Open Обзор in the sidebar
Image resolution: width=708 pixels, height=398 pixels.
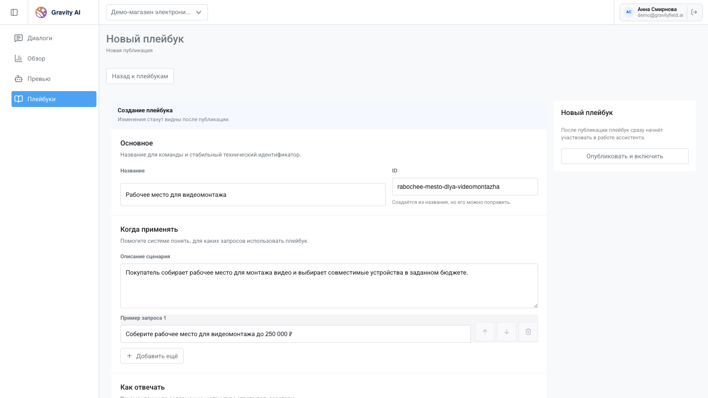coord(54,58)
